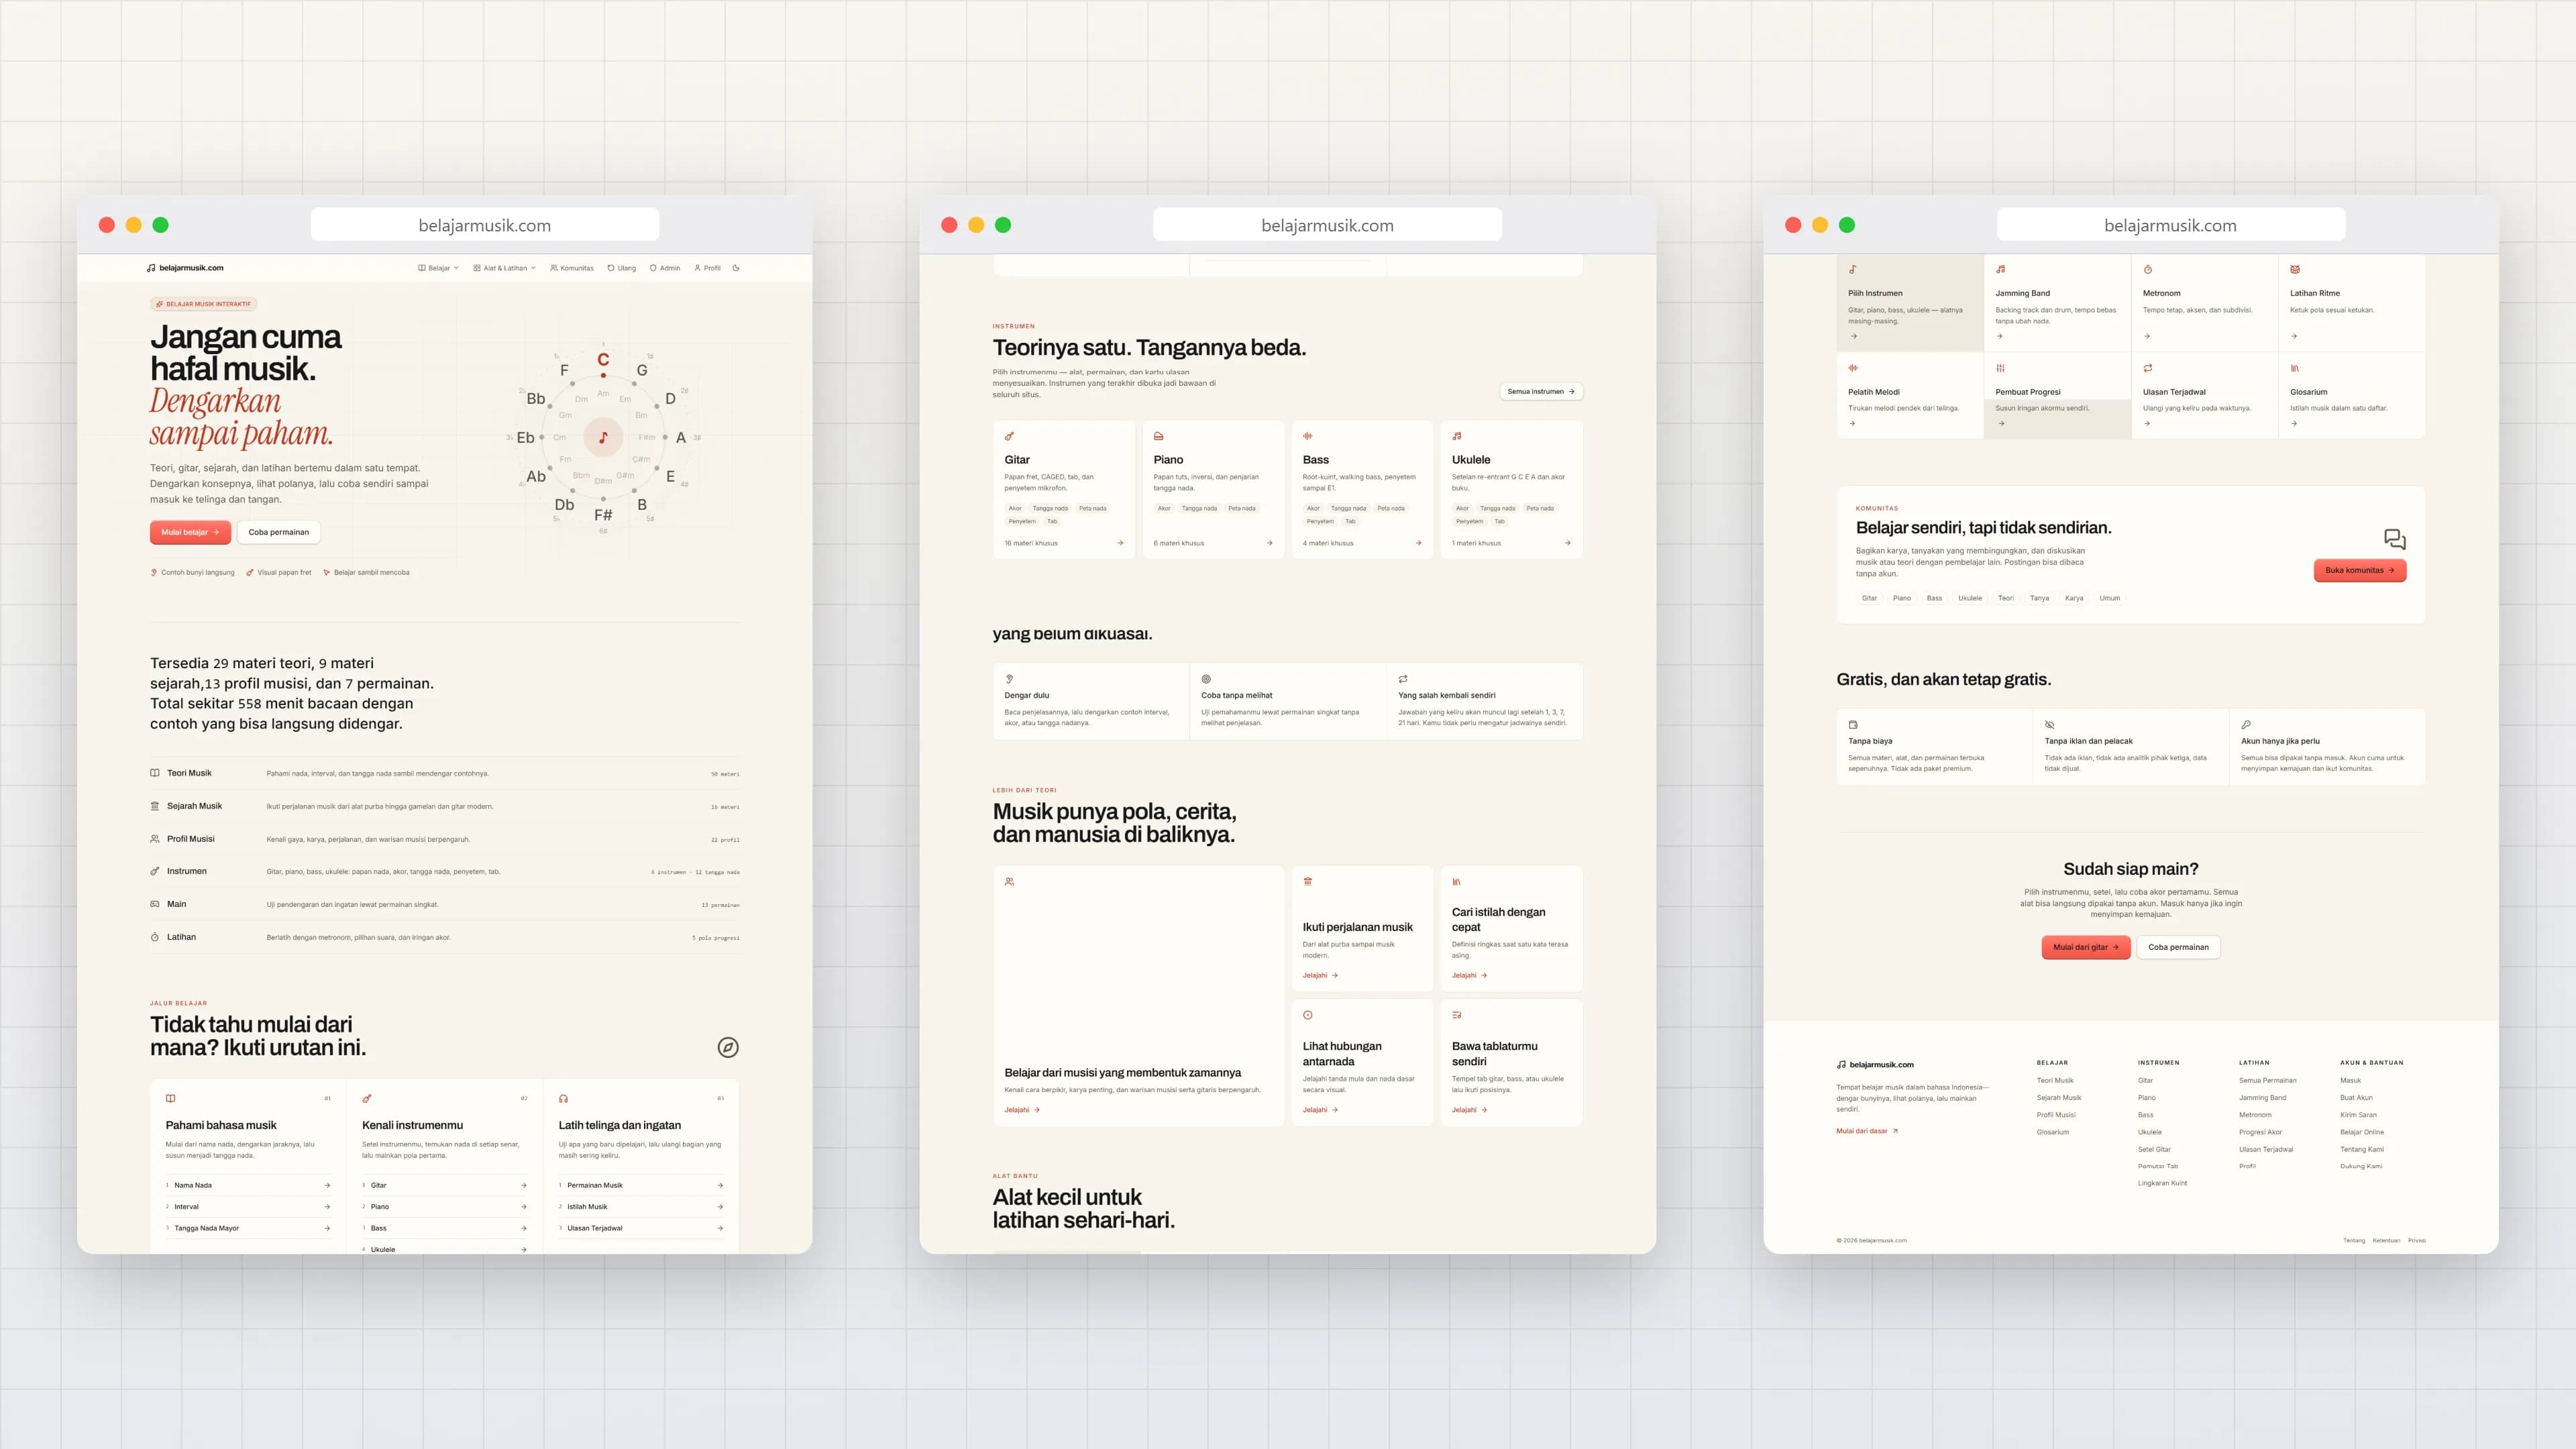
Task: Open Nama Nada lesson row arrow
Action: (327, 1185)
